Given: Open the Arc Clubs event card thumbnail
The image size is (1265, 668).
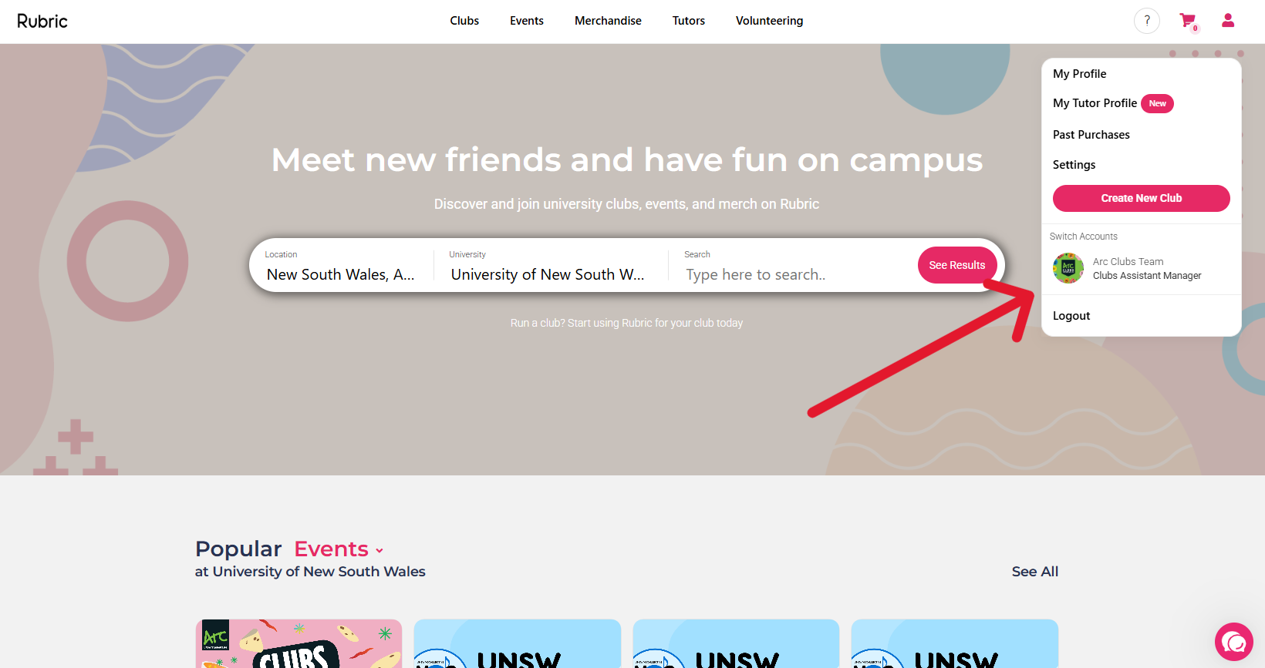Looking at the screenshot, I should coord(299,643).
